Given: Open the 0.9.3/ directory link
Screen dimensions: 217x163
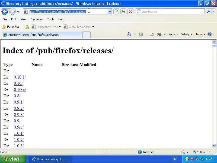Looking at the screenshot, I should (x=19, y=114).
